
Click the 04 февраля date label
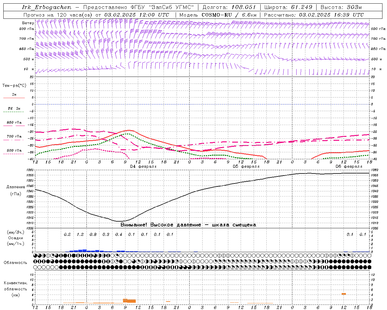(x=143, y=167)
